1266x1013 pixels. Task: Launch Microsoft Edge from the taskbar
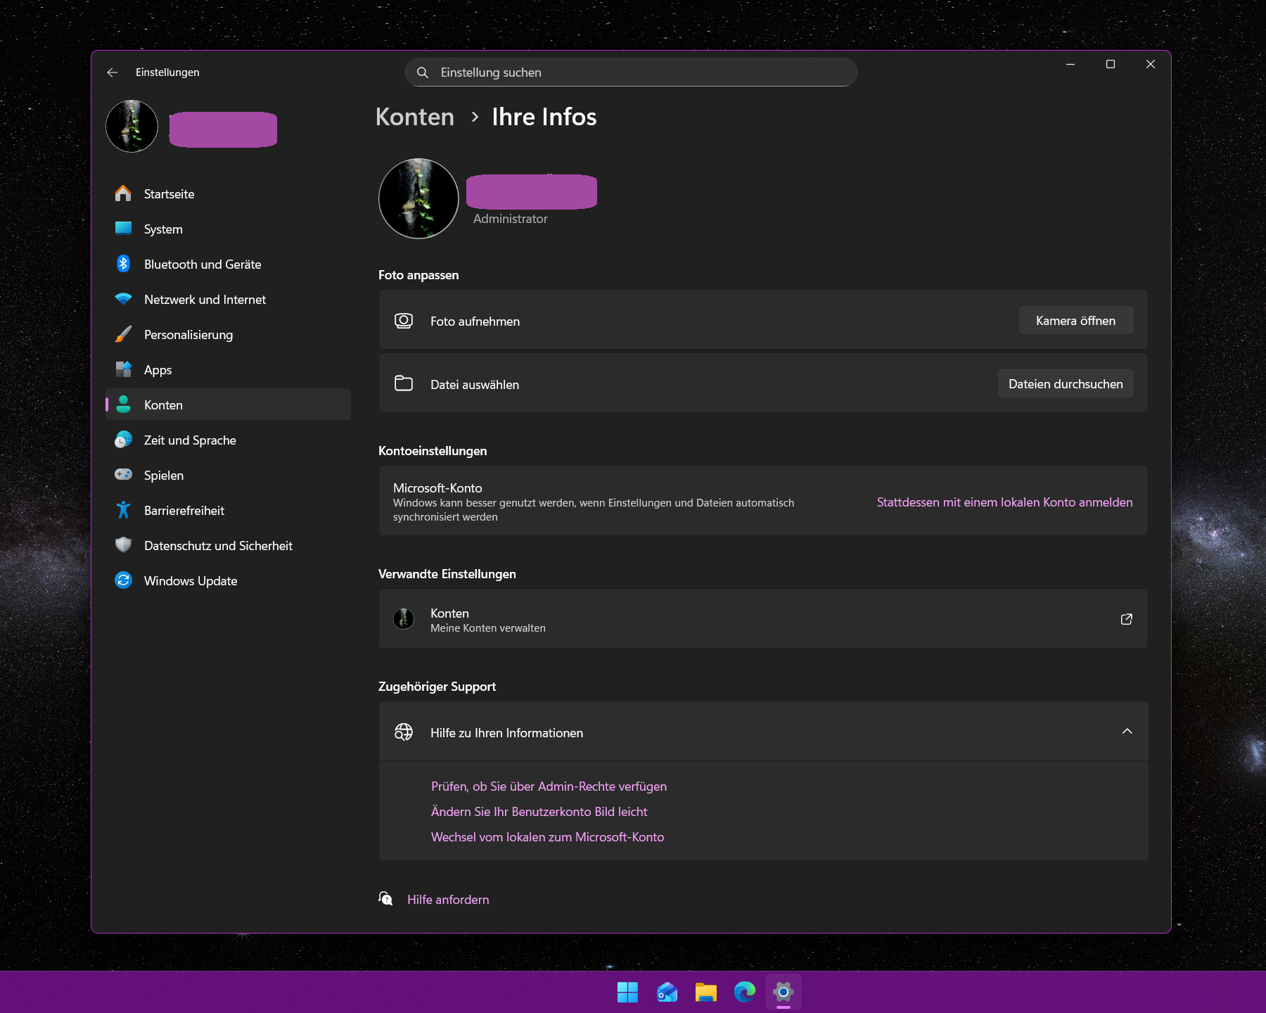pyautogui.click(x=743, y=992)
